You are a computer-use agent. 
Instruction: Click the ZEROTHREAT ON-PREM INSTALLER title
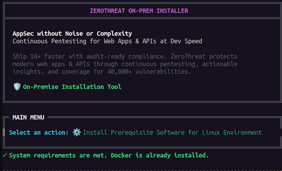[139, 11]
